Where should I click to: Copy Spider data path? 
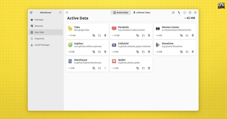(138, 68)
